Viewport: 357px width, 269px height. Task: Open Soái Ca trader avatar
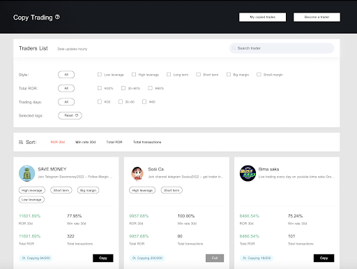coord(137,173)
